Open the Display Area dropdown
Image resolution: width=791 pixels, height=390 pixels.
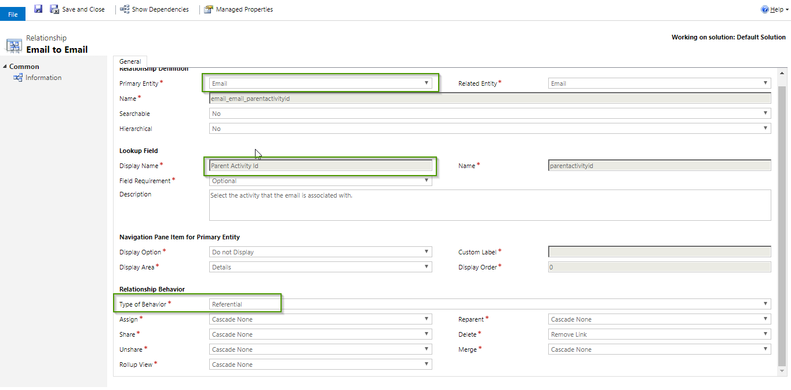click(320, 267)
